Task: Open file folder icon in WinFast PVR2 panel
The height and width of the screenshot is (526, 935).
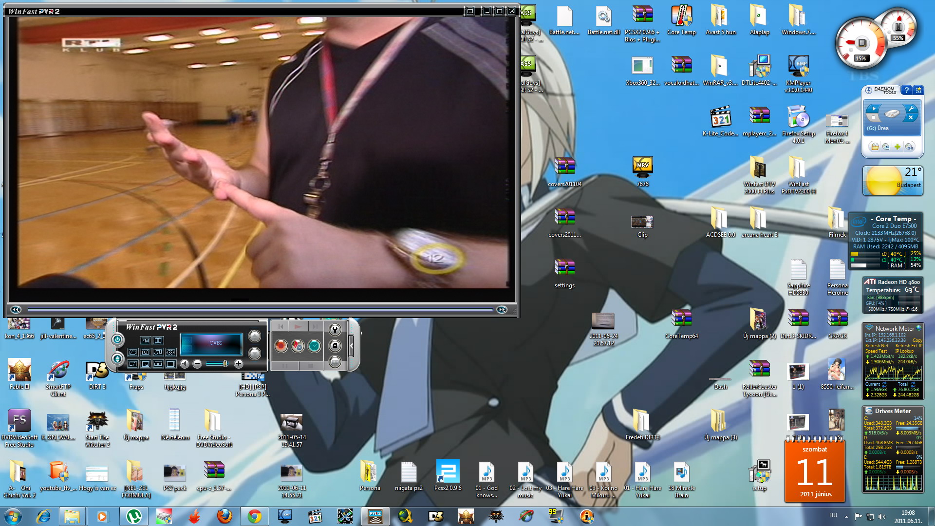Action: click(133, 352)
